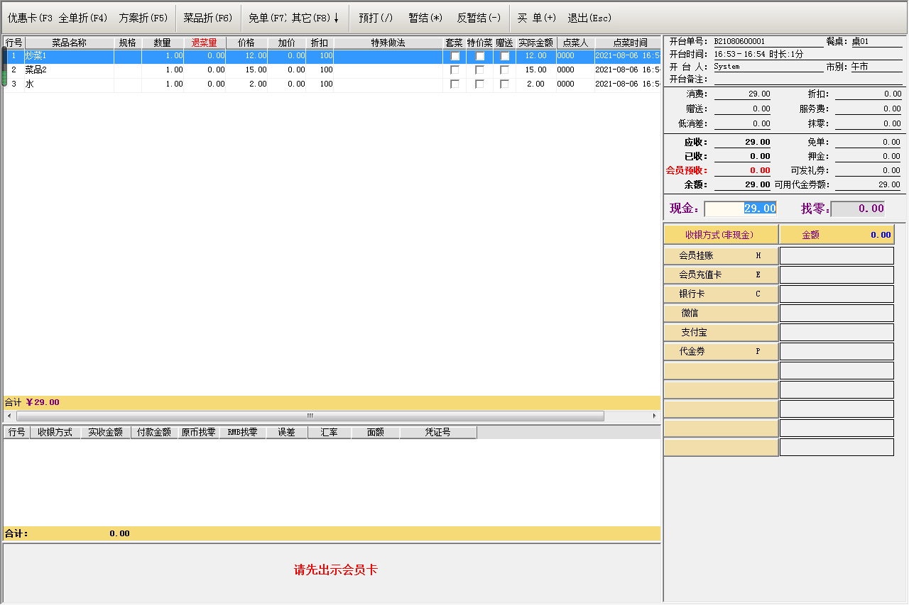The height and width of the screenshot is (605, 909).
Task: Check 特价菜 box in 菜品2 row
Action: click(480, 70)
